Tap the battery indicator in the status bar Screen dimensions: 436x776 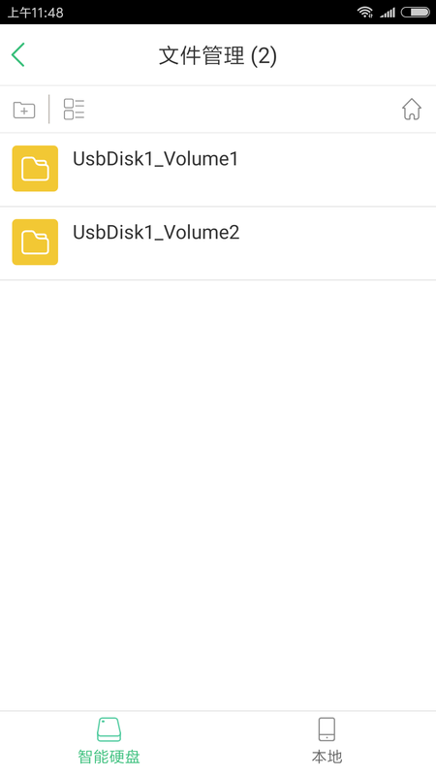[416, 12]
